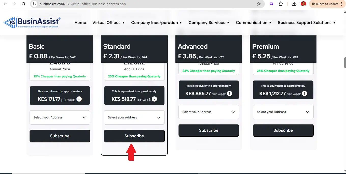
Task: Open the Virtual Offices menu
Action: 108,23
